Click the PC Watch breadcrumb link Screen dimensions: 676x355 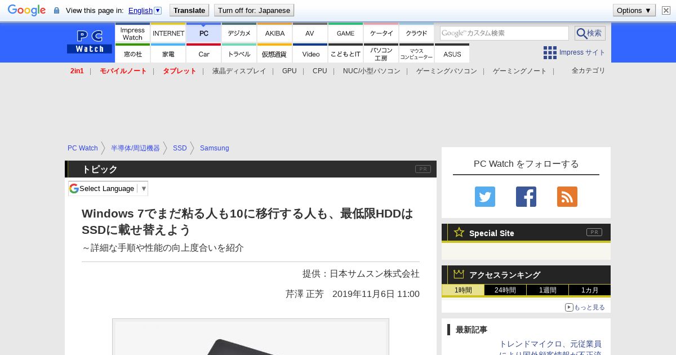(83, 148)
